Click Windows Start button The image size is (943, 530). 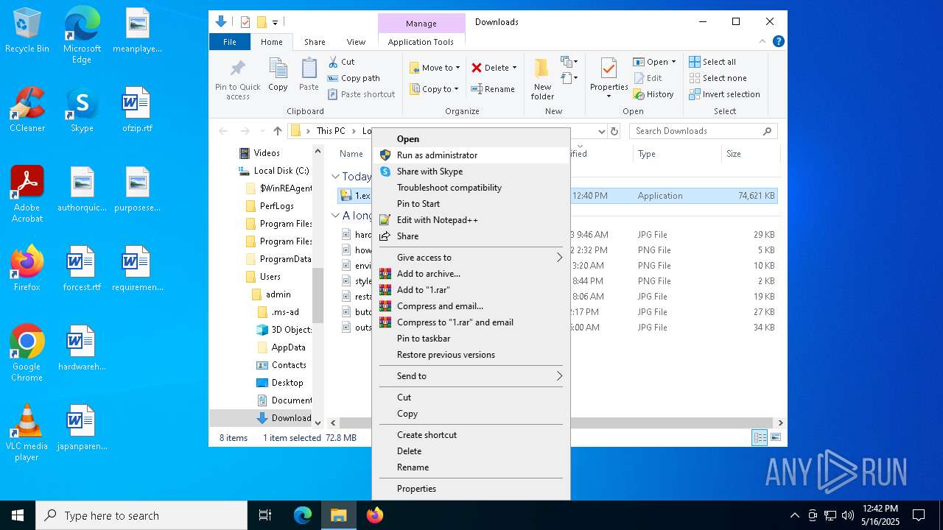(x=18, y=515)
